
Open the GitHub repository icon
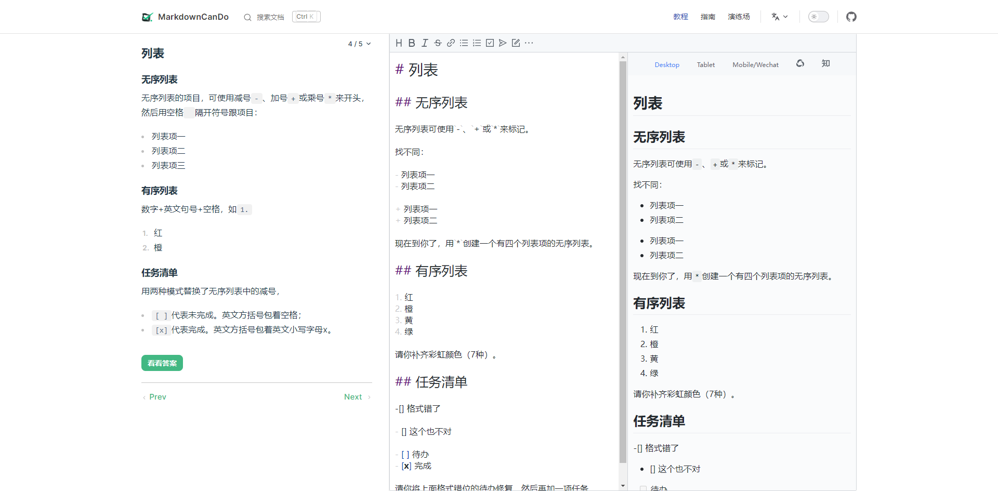point(851,17)
